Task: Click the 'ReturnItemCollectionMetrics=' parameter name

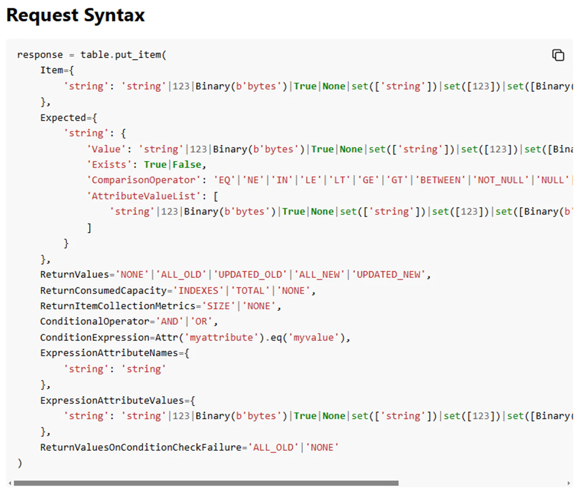Action: [121, 306]
